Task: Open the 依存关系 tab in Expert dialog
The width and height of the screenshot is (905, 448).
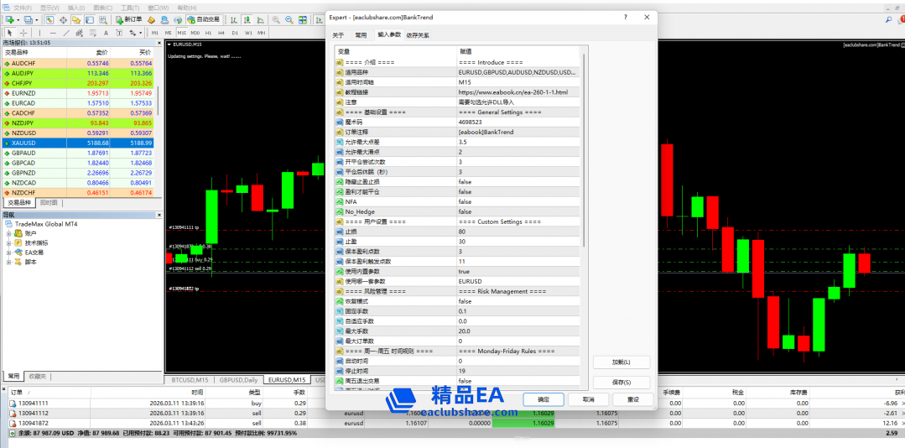Action: click(418, 35)
